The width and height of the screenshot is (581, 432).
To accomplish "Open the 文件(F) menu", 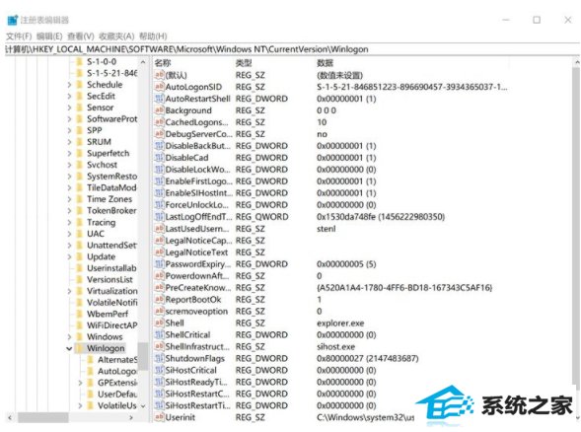I will [19, 36].
